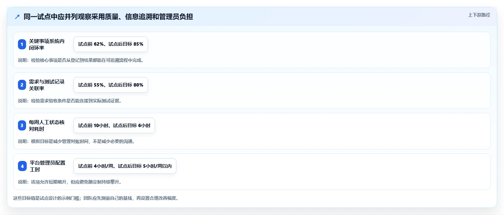Click the 需求与测试记录关联率 title

pyautogui.click(x=47, y=85)
